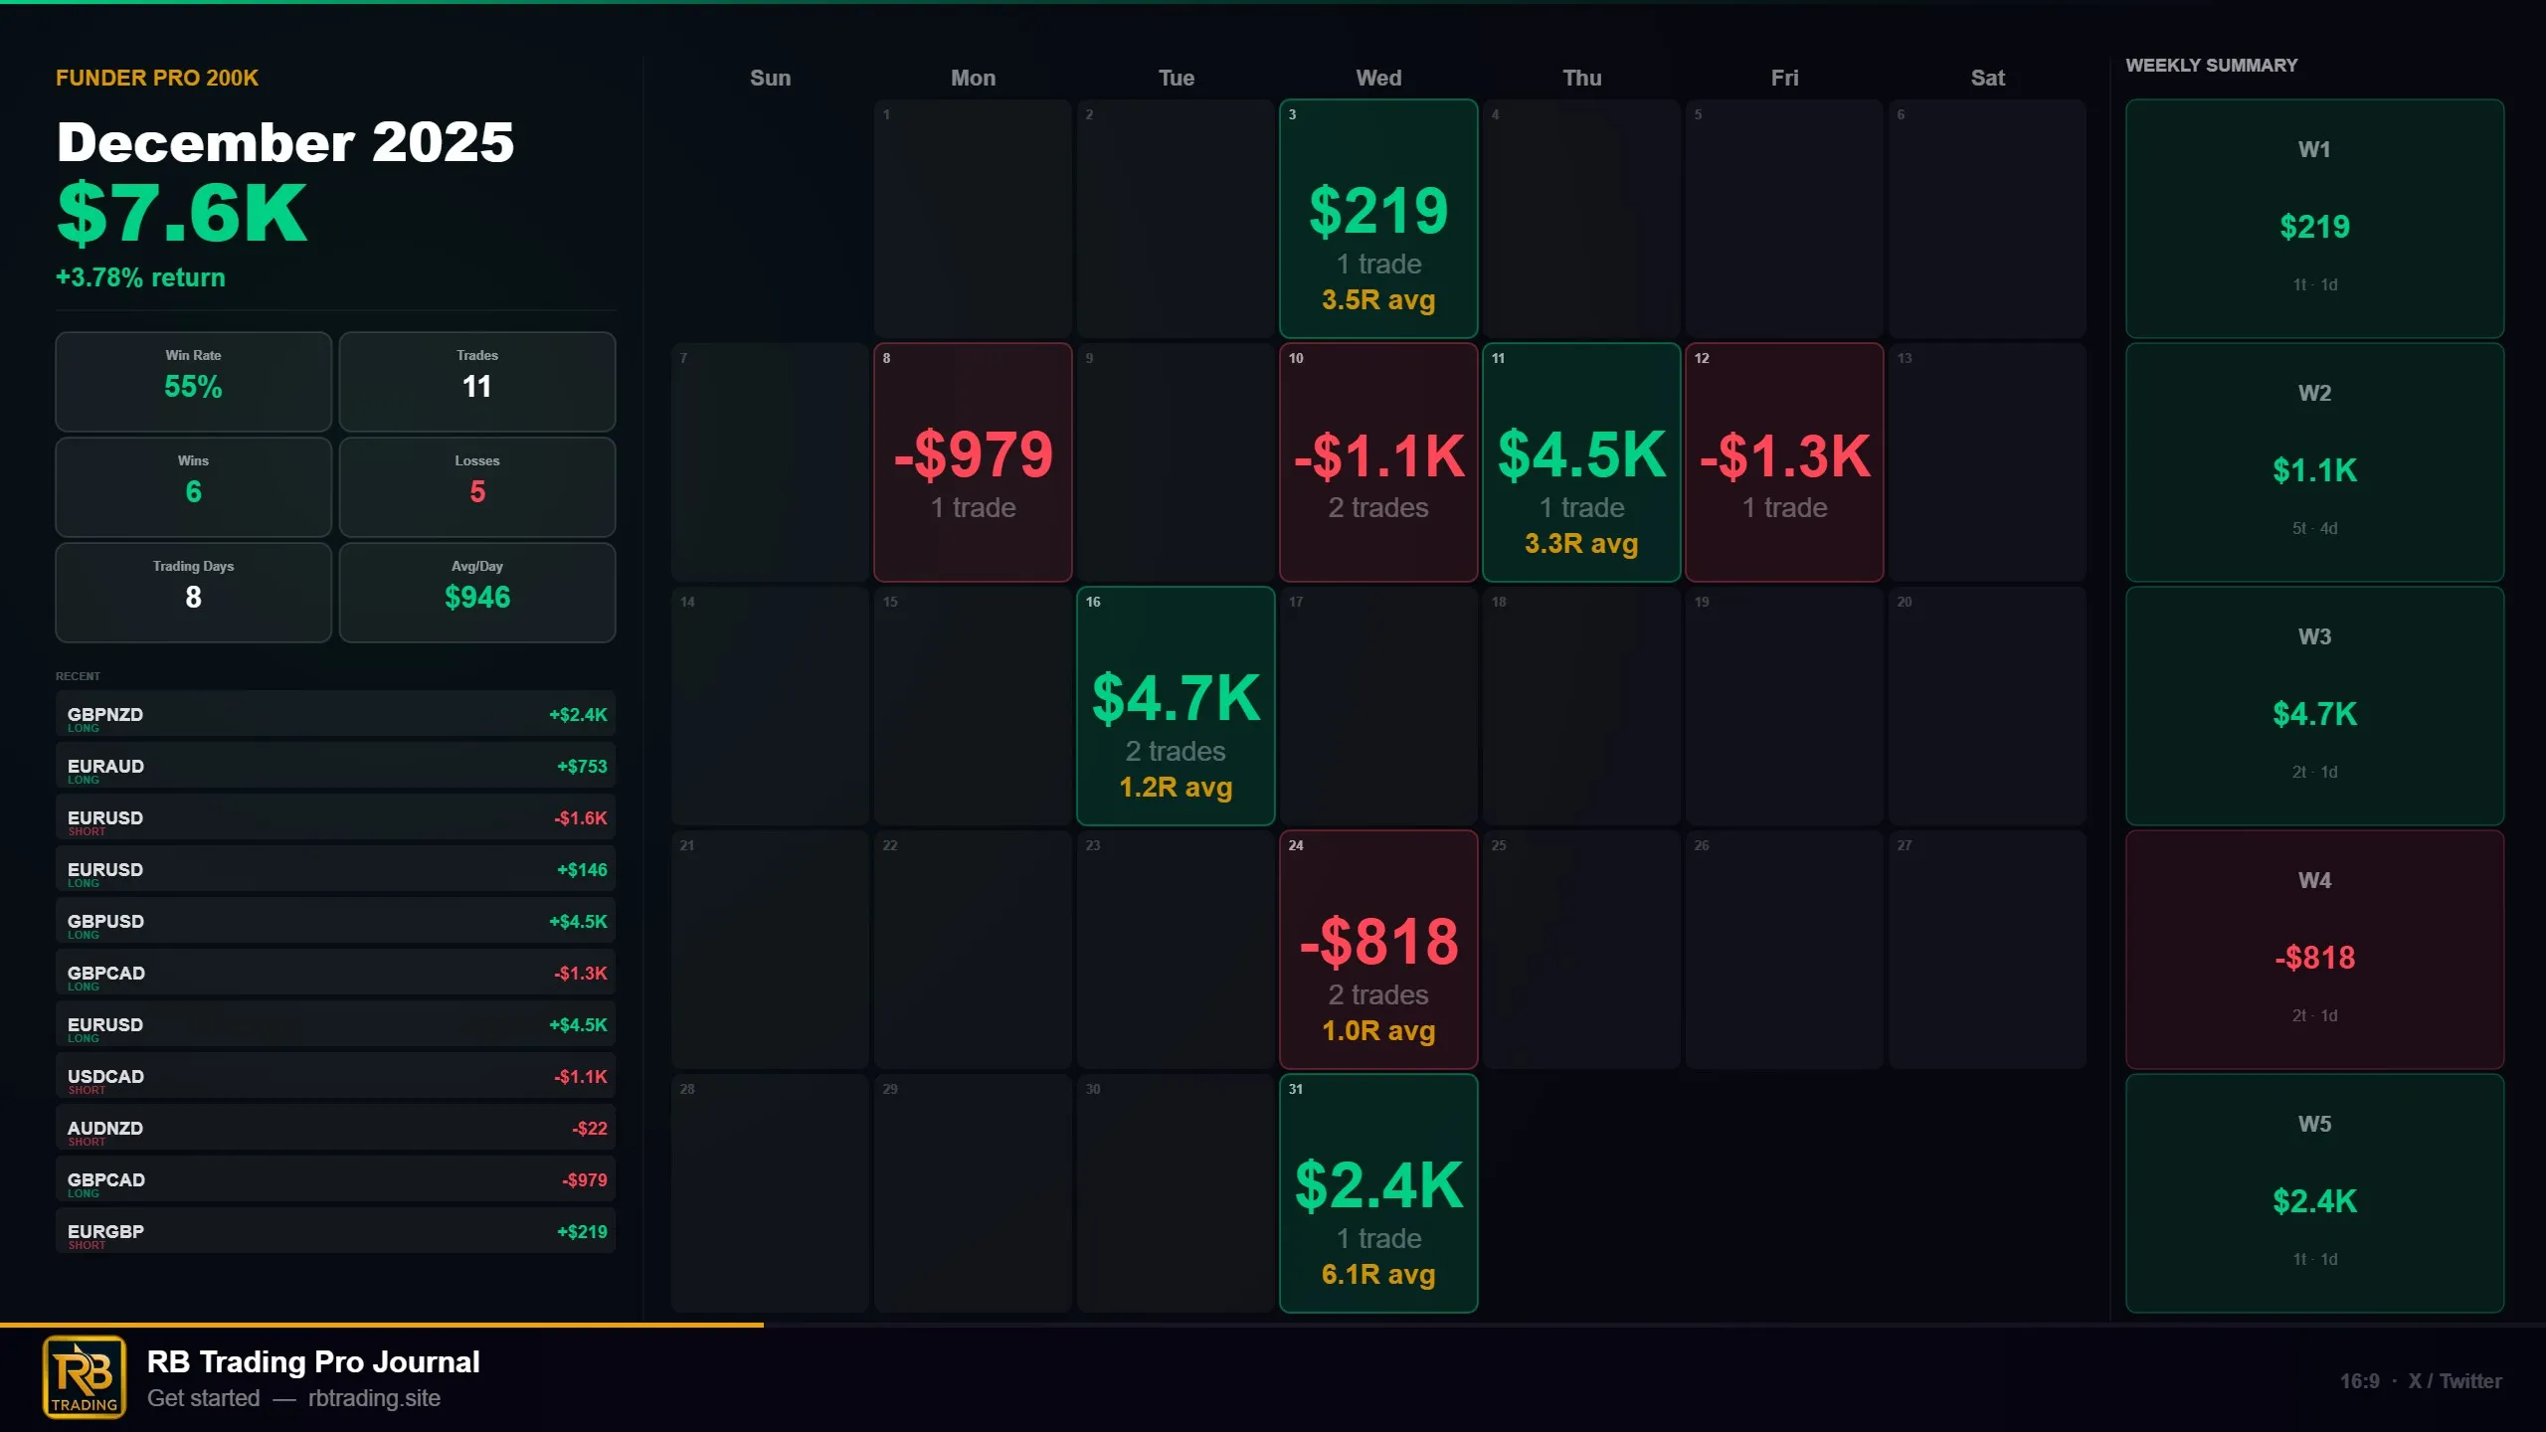Click the Avg/Day $946 stat card
The height and width of the screenshot is (1432, 2546).
tap(477, 593)
